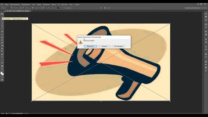208x117 pixels.
Task: Click Не помещать button in the dialog
Action: tap(118, 46)
